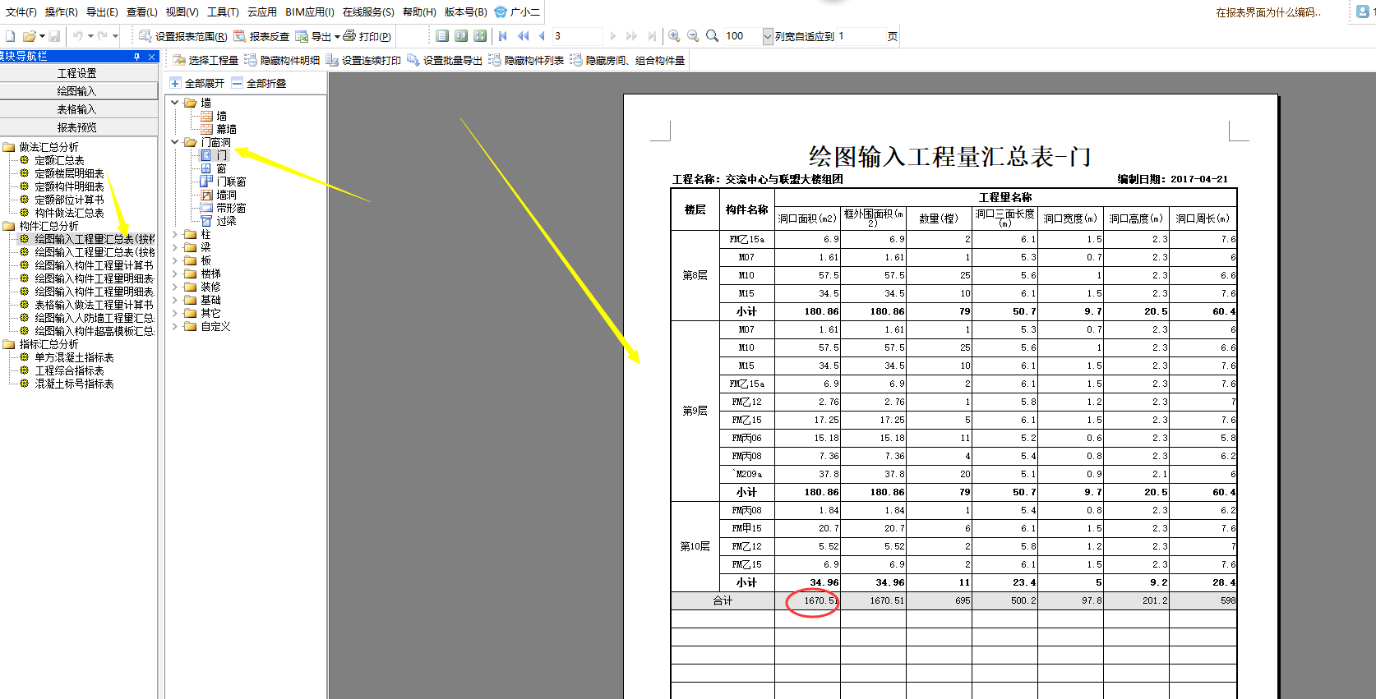Screen dimensions: 1376x699
Task: Click the Save disk icon
Action: (54, 36)
